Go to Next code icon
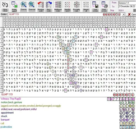The image size is (136, 129). click(x=49, y=5)
